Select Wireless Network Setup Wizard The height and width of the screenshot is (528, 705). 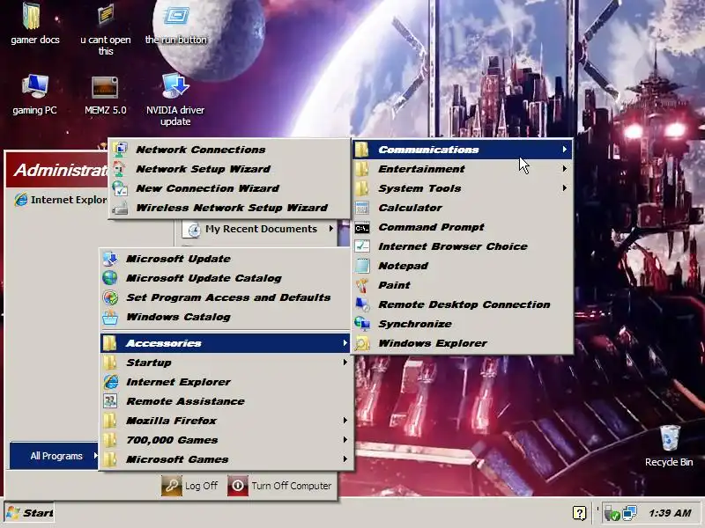pos(229,208)
